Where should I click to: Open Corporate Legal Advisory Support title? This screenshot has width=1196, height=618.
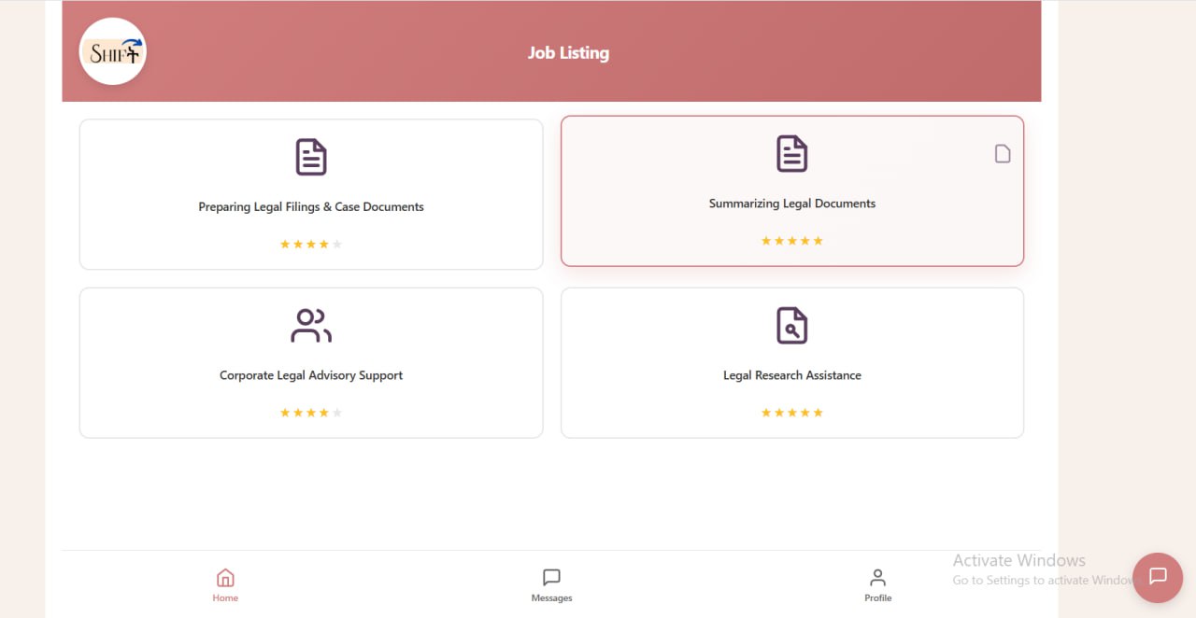click(311, 375)
